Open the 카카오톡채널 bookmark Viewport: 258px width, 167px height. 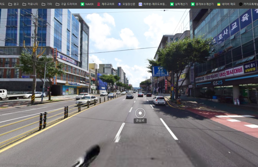(x=248, y=4)
